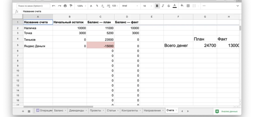Click the fill color bucket icon
Screen dimensions: 254x117
[182, 6]
